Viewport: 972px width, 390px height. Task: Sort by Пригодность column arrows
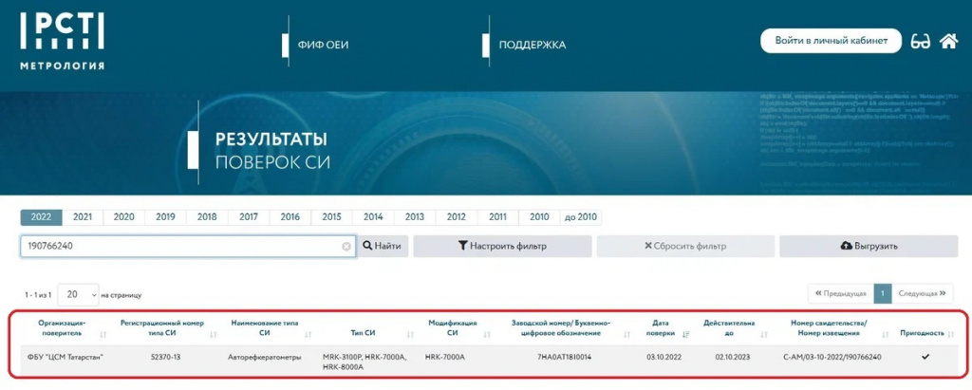[949, 334]
